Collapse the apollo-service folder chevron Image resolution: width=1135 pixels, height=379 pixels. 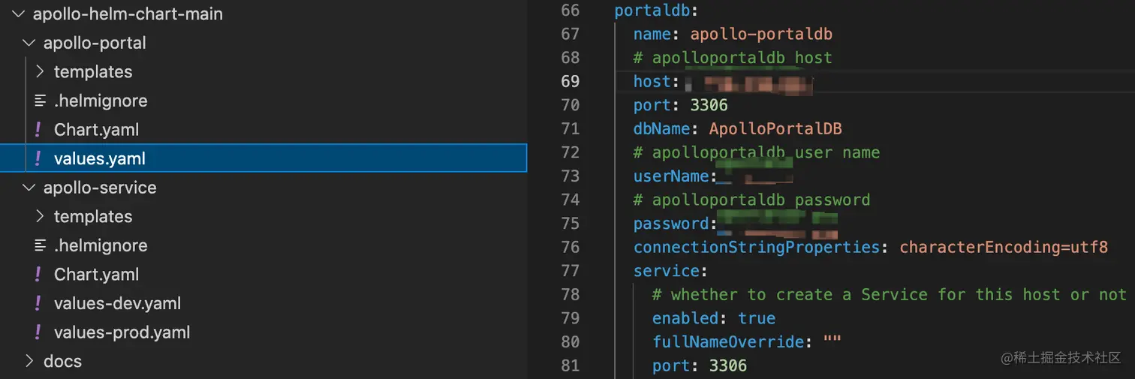(29, 188)
